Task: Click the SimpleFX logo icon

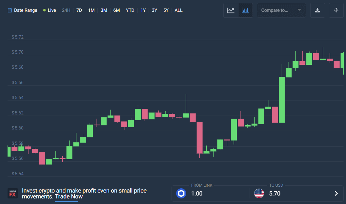Action: coord(12,193)
